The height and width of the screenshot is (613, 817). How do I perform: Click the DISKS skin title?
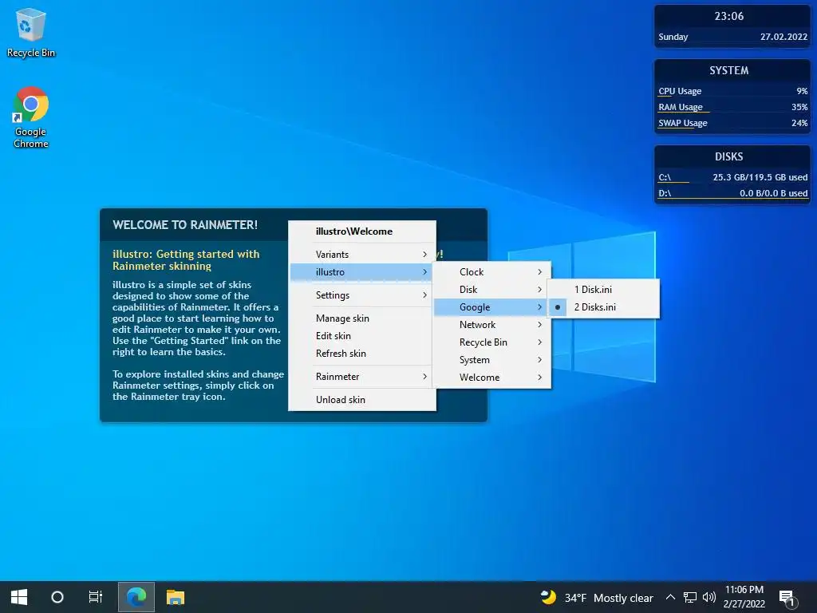tap(729, 156)
